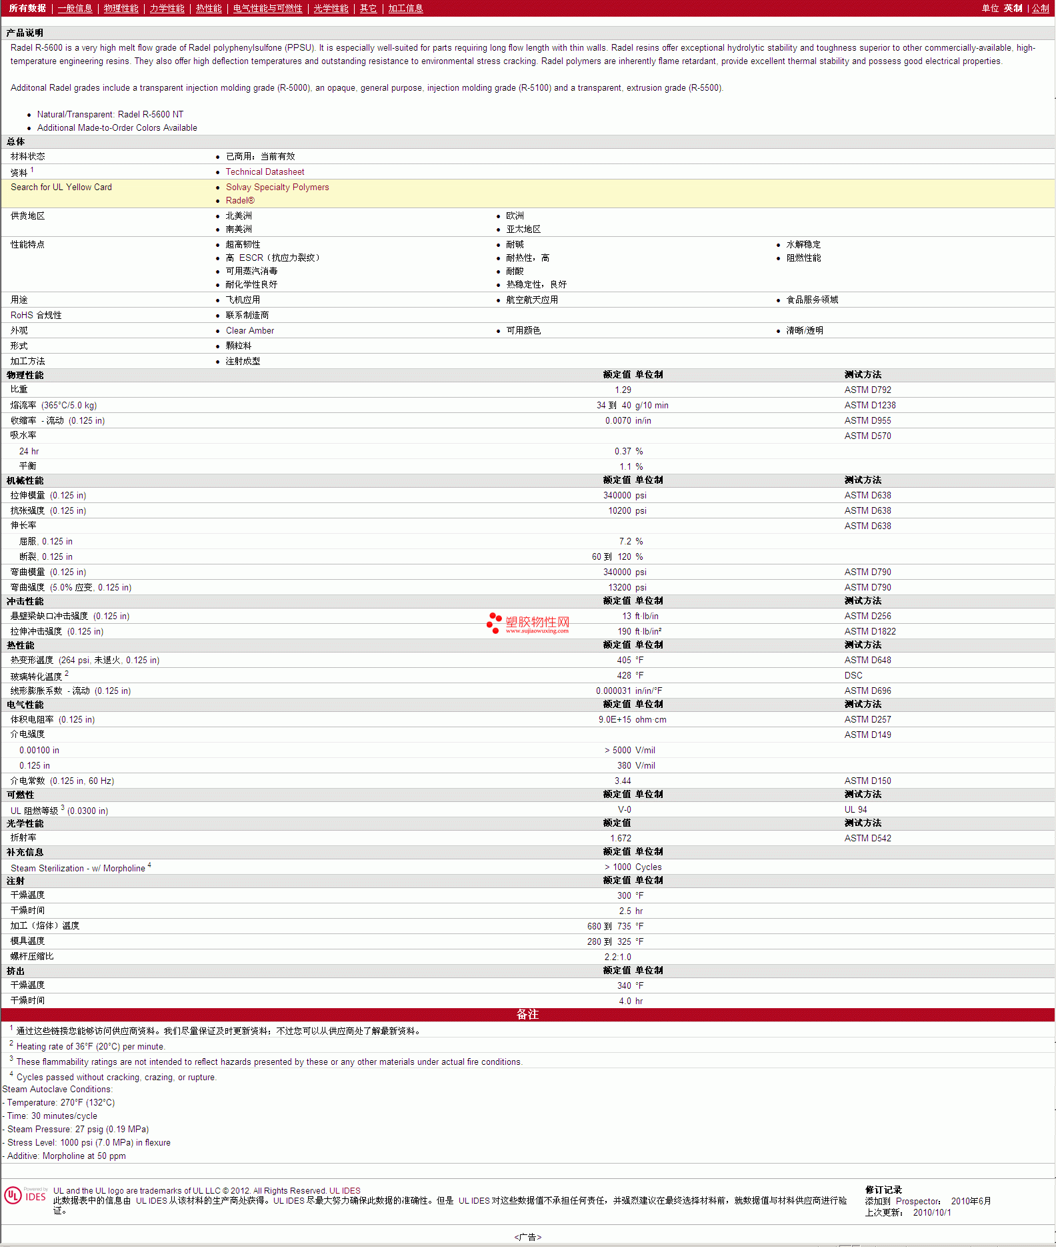Image resolution: width=1056 pixels, height=1247 pixels.
Task: Open the Solvay Specialty Polymers link
Action: (x=277, y=187)
